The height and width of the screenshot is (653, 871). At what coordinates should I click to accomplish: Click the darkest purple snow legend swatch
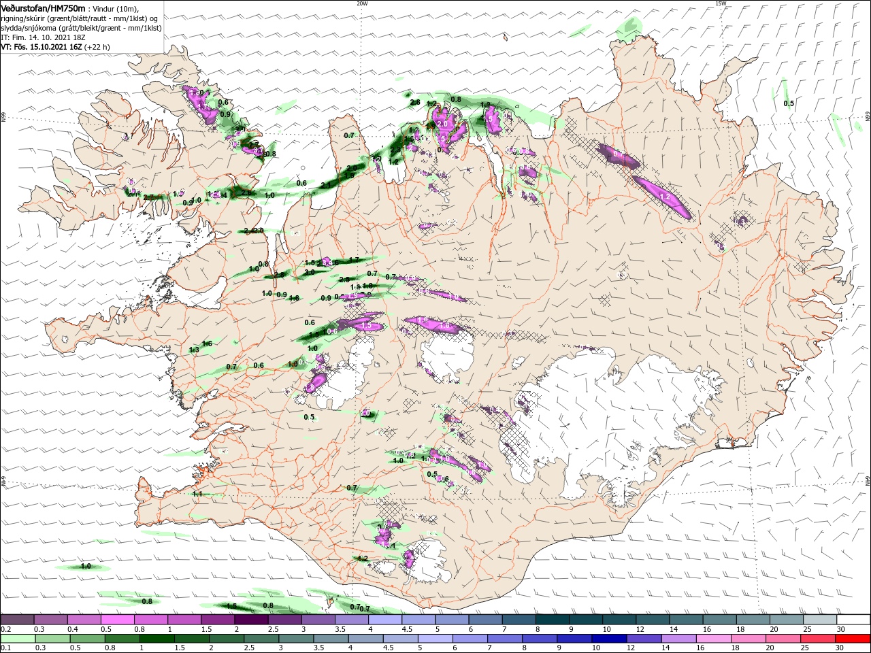[251, 620]
